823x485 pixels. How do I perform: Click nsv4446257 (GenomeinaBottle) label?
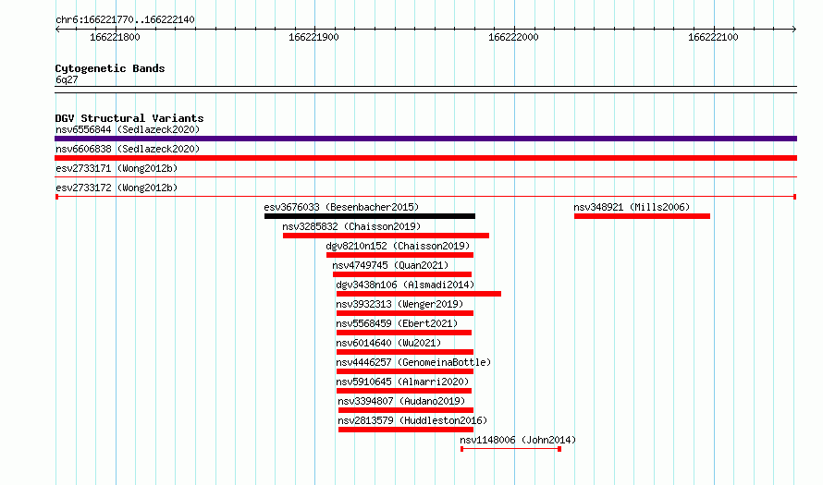413,362
